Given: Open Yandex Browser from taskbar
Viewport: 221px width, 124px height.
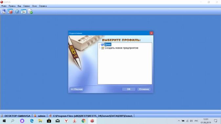Looking at the screenshot, I should [66, 121].
